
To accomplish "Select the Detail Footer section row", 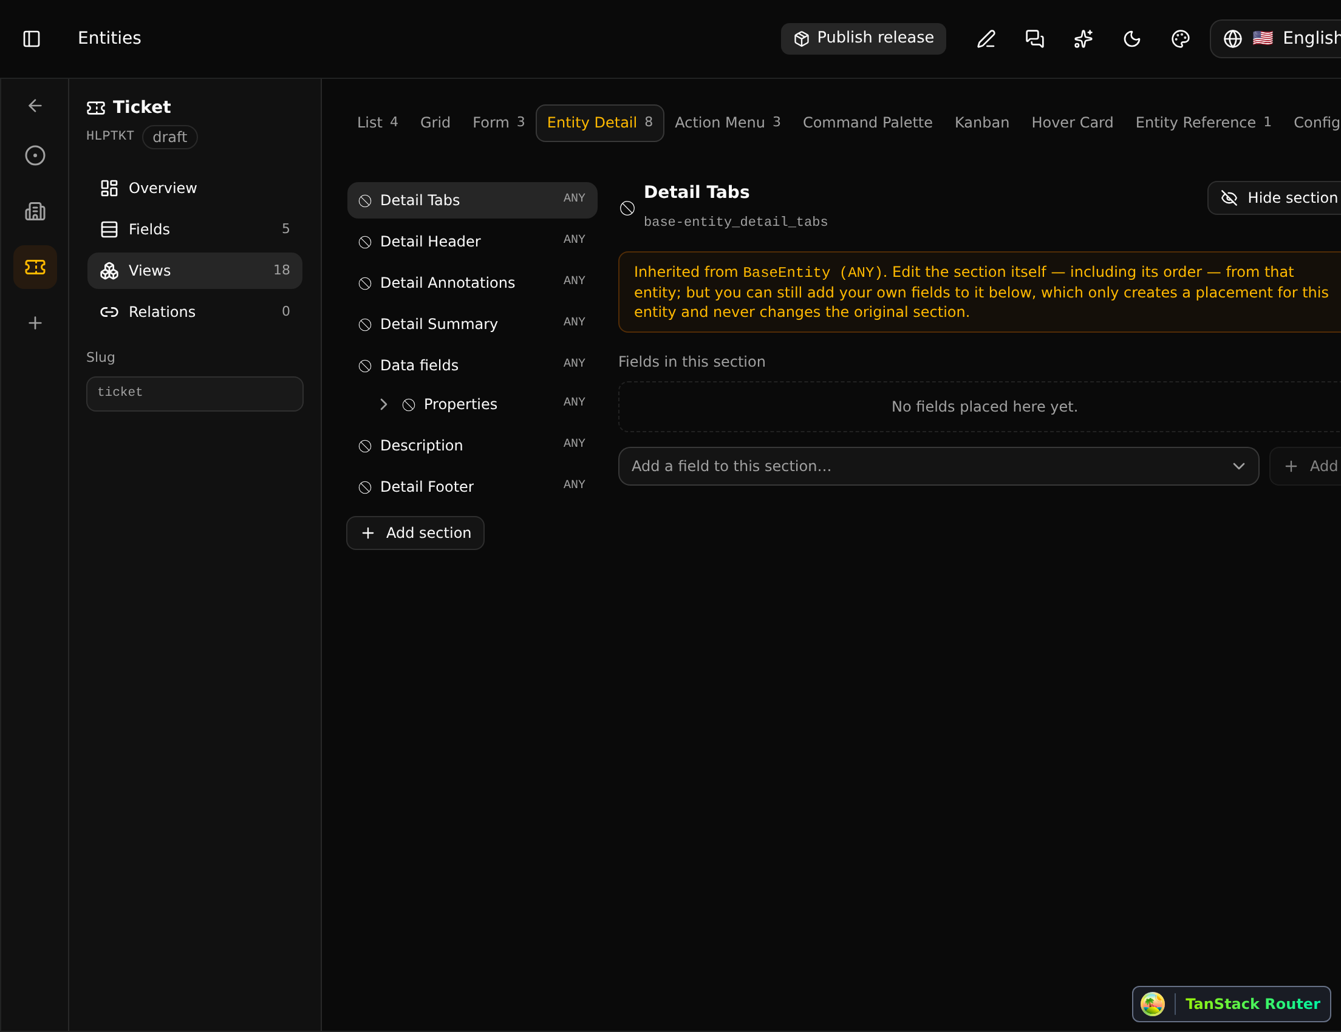I will pos(472,486).
